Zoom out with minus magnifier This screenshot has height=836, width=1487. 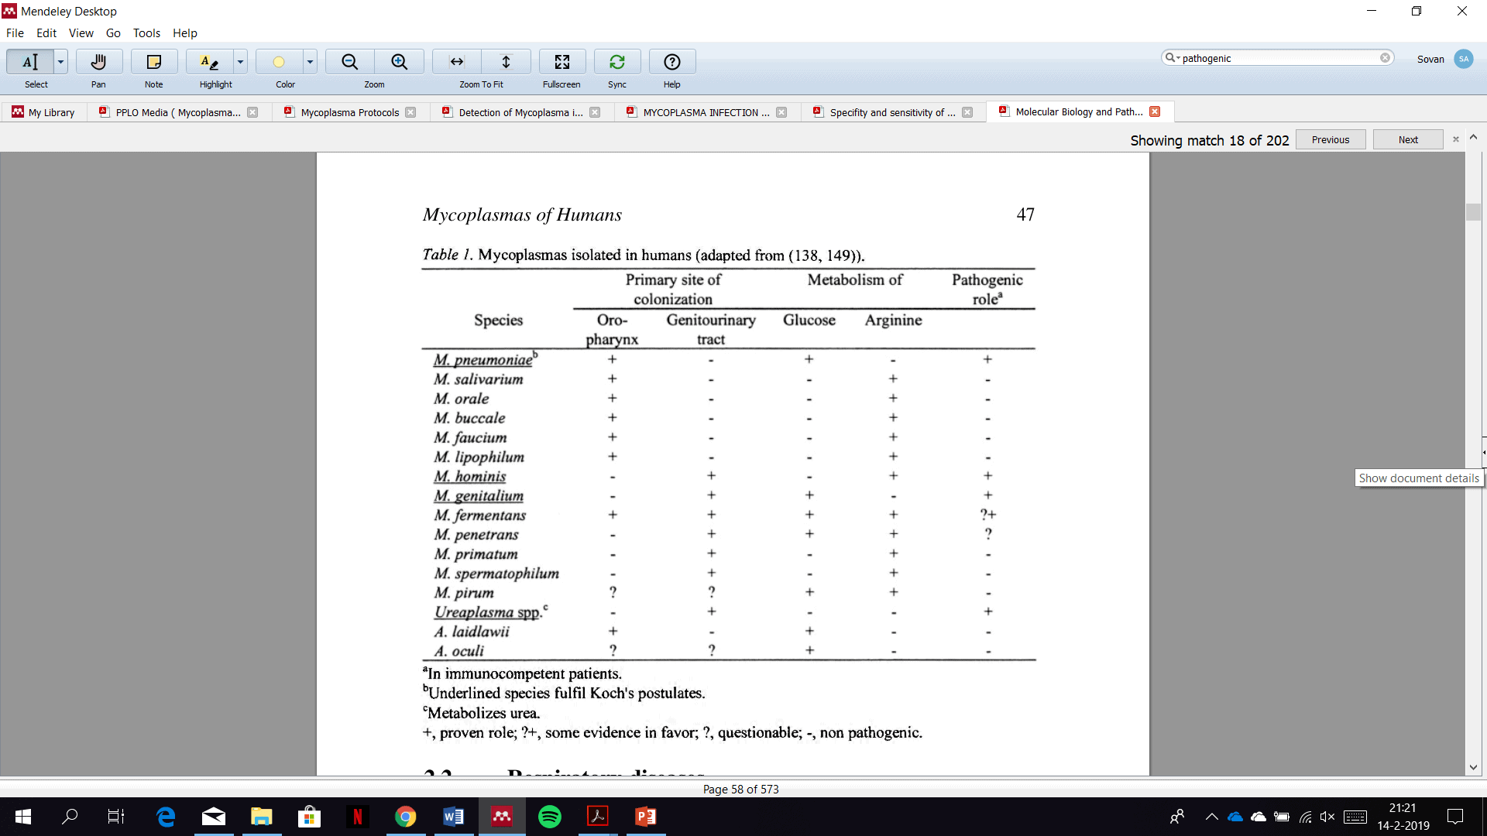(350, 62)
